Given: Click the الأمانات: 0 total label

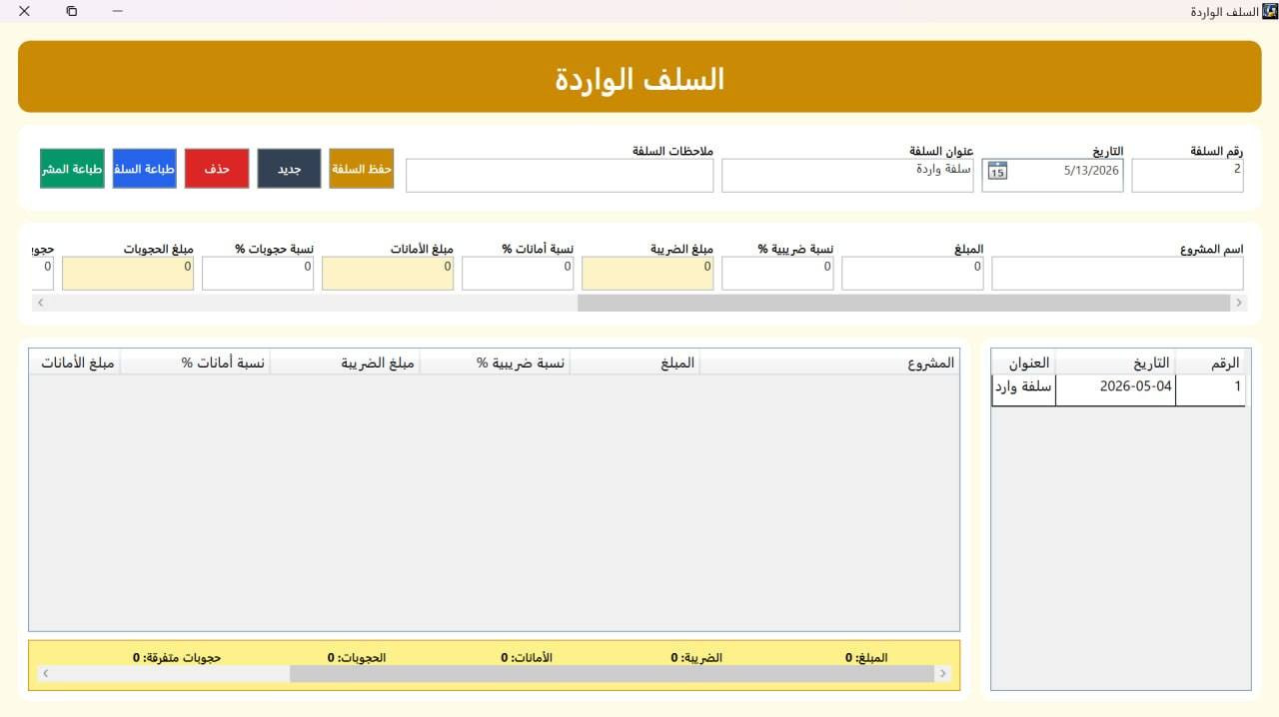Looking at the screenshot, I should click(527, 658).
